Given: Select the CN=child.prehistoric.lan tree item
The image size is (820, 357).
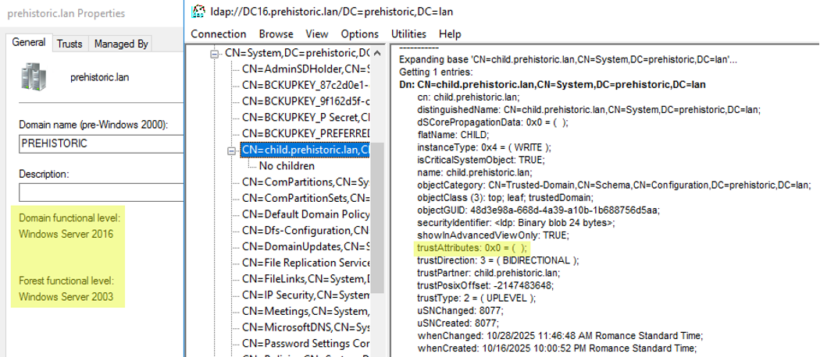Looking at the screenshot, I should [x=305, y=150].
